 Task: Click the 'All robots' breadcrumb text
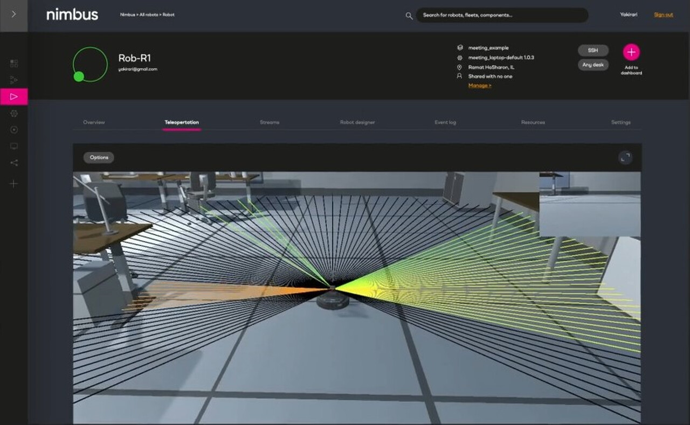click(x=148, y=15)
